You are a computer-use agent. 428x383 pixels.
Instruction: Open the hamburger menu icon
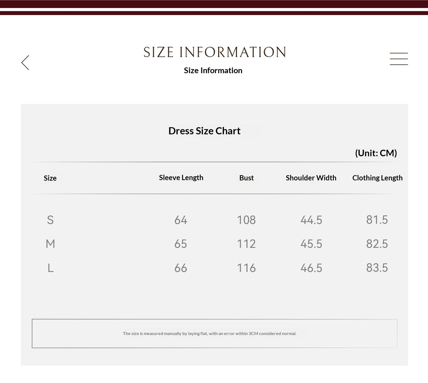tap(399, 59)
